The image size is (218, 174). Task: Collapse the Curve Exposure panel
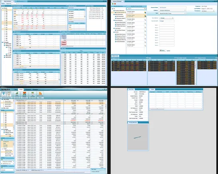pyautogui.click(x=66, y=6)
